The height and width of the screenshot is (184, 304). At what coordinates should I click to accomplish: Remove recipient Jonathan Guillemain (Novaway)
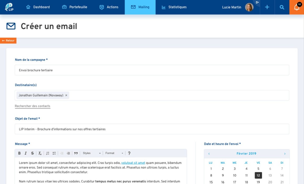(66, 95)
